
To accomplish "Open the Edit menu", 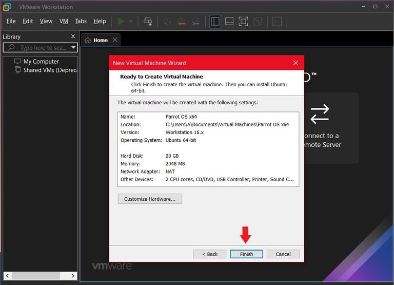I will (28, 21).
